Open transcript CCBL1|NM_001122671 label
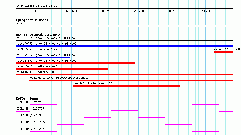Screen dimensions: 241x135 tap(31, 129)
